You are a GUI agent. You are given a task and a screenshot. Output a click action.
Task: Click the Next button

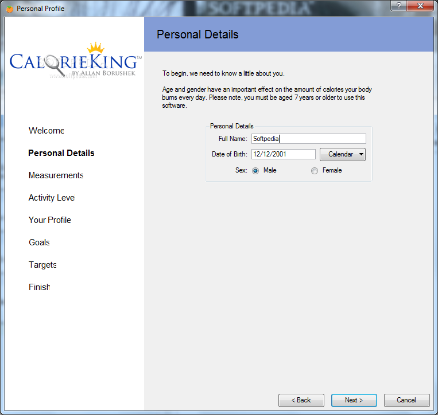pos(354,400)
